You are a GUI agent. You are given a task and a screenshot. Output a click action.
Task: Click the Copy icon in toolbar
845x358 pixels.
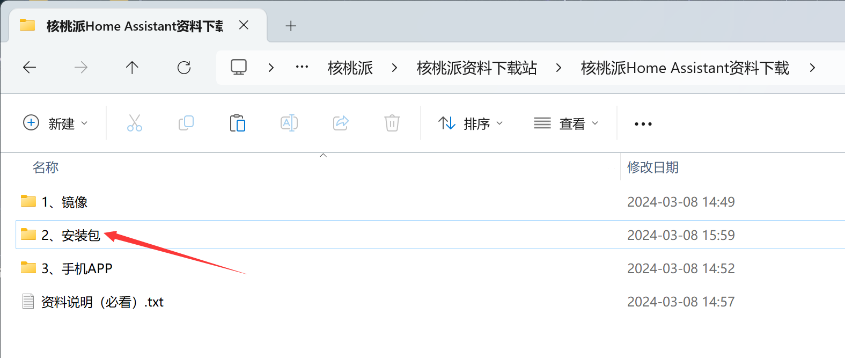[186, 123]
